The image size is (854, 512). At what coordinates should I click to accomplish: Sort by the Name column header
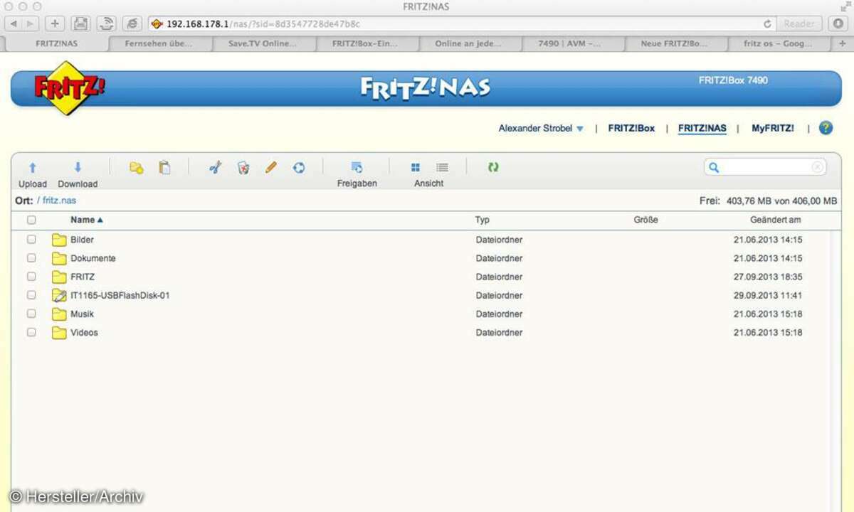pyautogui.click(x=87, y=220)
